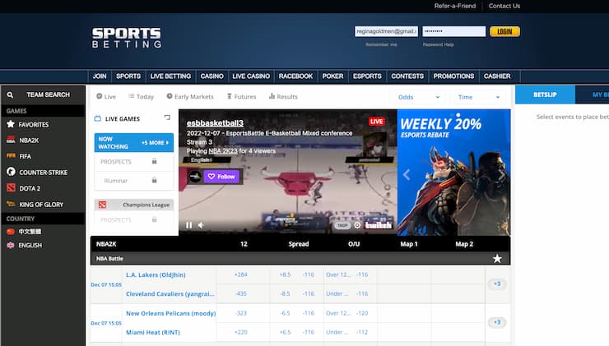Select Cleveland Cavaliers moneyline -435
609x346 pixels.
(243, 293)
